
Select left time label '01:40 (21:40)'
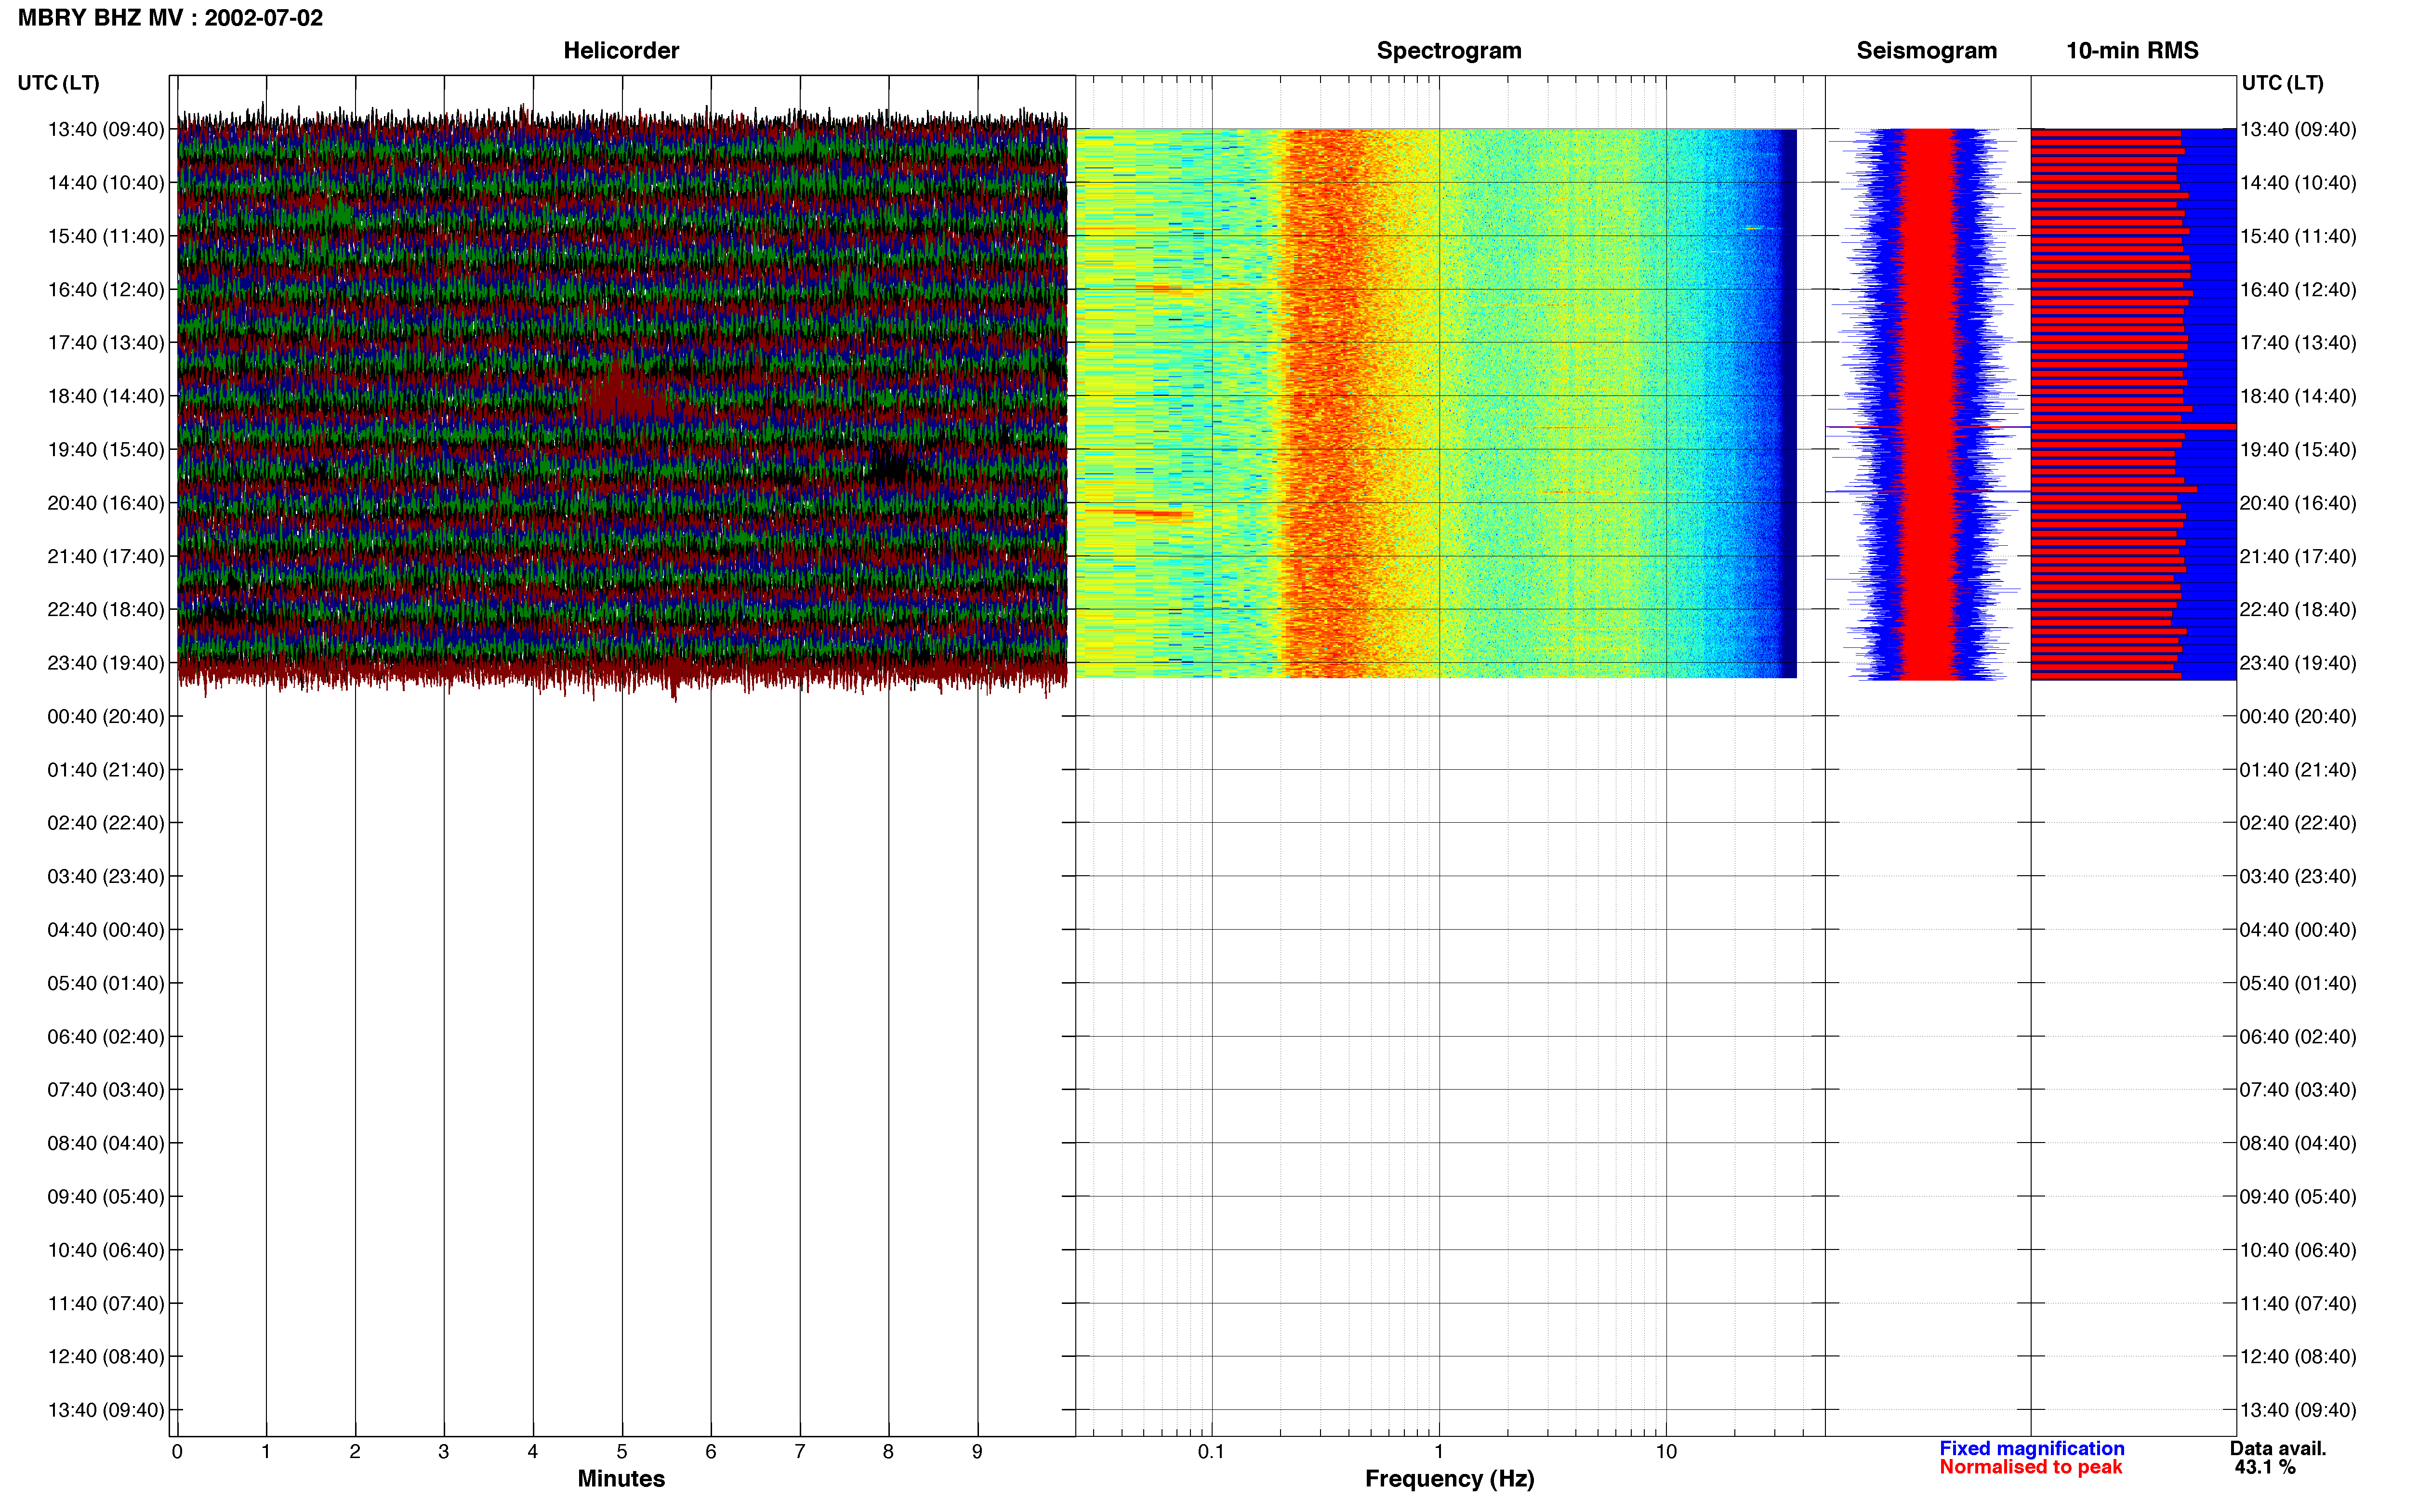[x=106, y=770]
